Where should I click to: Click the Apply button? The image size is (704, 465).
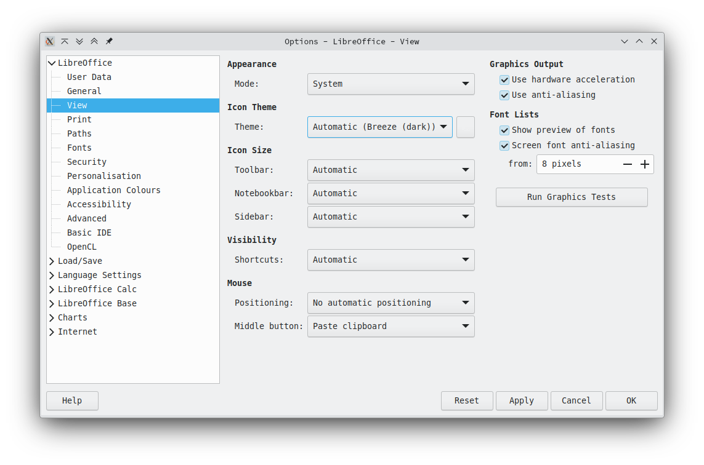[522, 401]
